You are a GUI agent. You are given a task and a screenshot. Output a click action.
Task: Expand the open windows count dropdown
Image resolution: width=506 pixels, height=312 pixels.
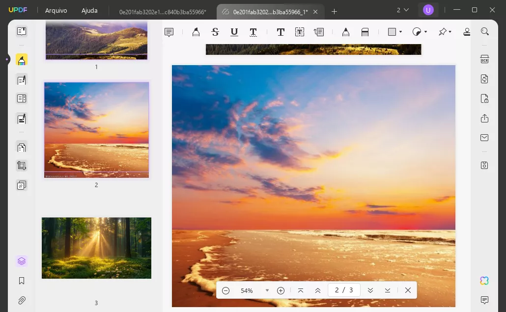403,10
